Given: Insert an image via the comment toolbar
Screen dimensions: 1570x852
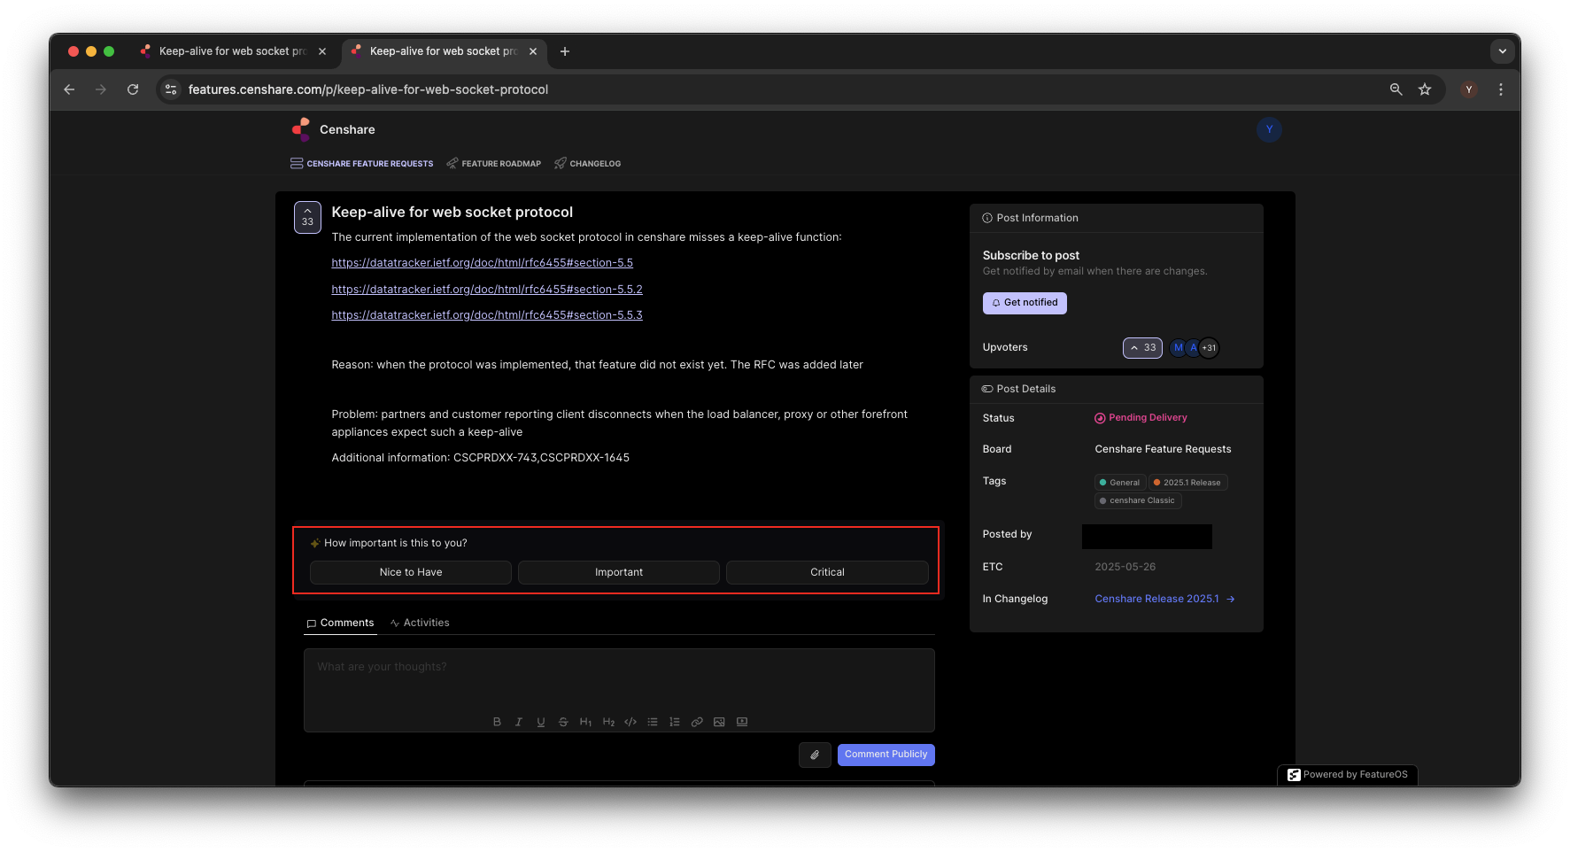Looking at the screenshot, I should 719,722.
